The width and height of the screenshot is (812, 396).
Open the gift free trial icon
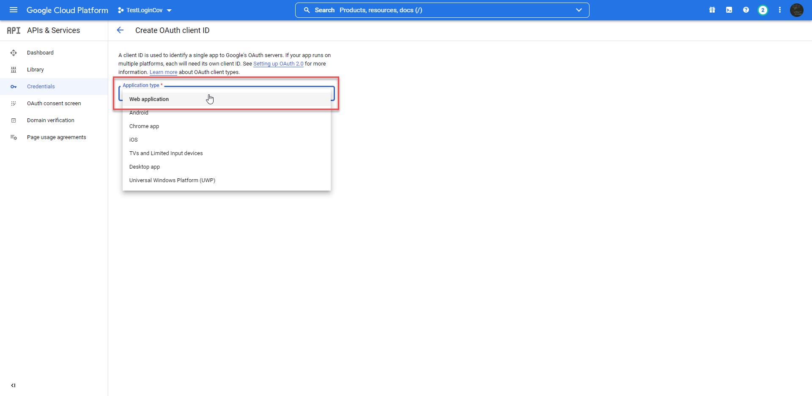coord(712,10)
